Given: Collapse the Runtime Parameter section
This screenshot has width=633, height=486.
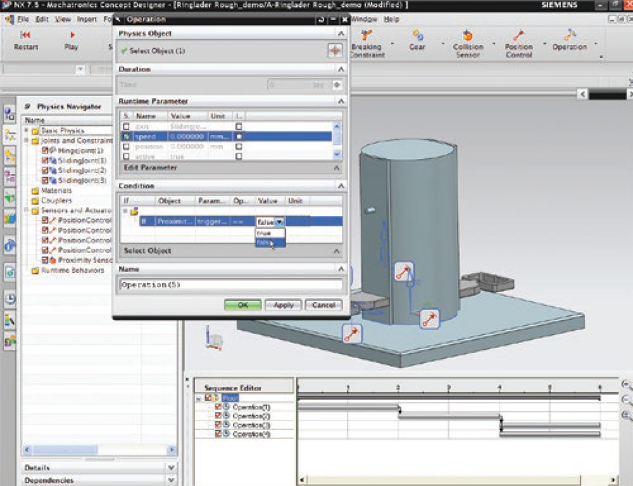Looking at the screenshot, I should [x=341, y=101].
